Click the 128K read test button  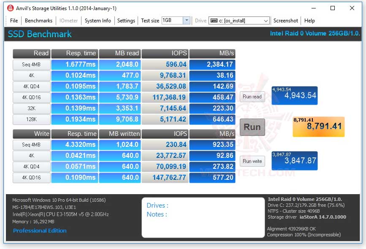click(32, 119)
